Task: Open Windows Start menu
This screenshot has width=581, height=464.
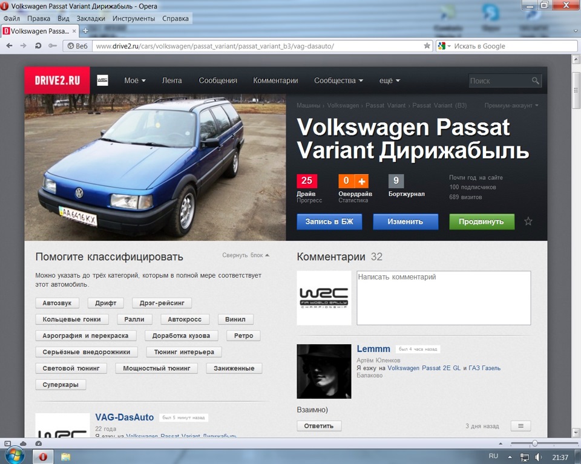Action: pos(15,456)
